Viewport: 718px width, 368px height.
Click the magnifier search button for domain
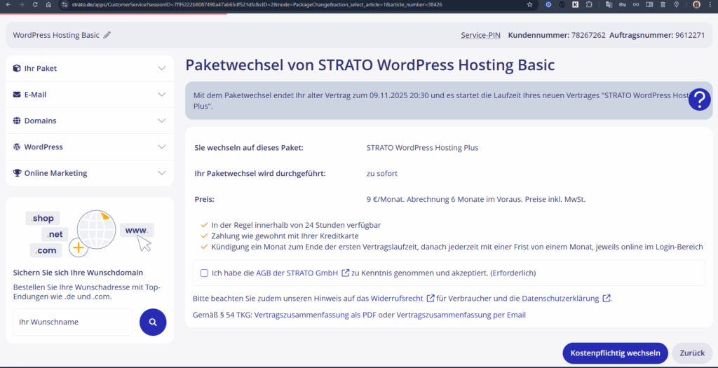(x=153, y=322)
